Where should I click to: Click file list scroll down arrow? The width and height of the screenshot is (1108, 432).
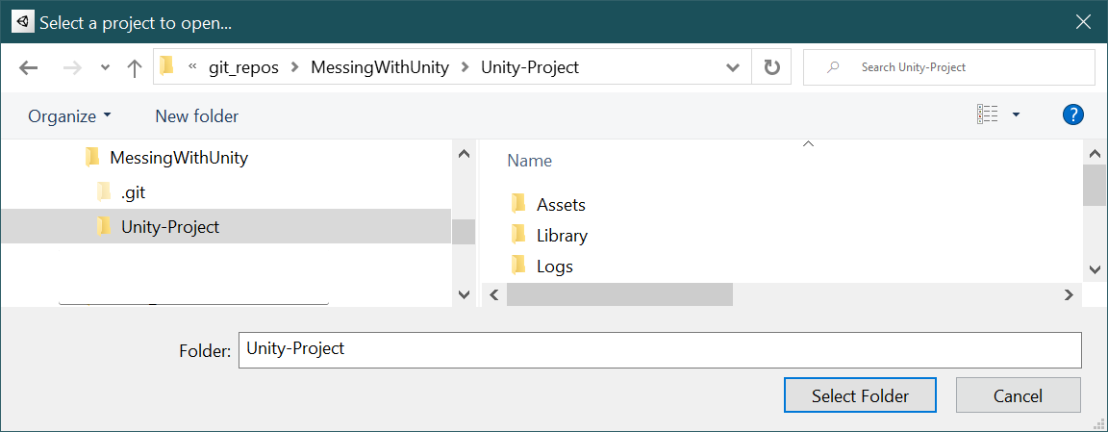(1095, 269)
